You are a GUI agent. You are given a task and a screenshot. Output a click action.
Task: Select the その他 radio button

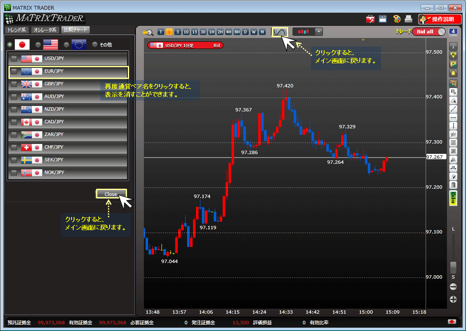[x=94, y=44]
